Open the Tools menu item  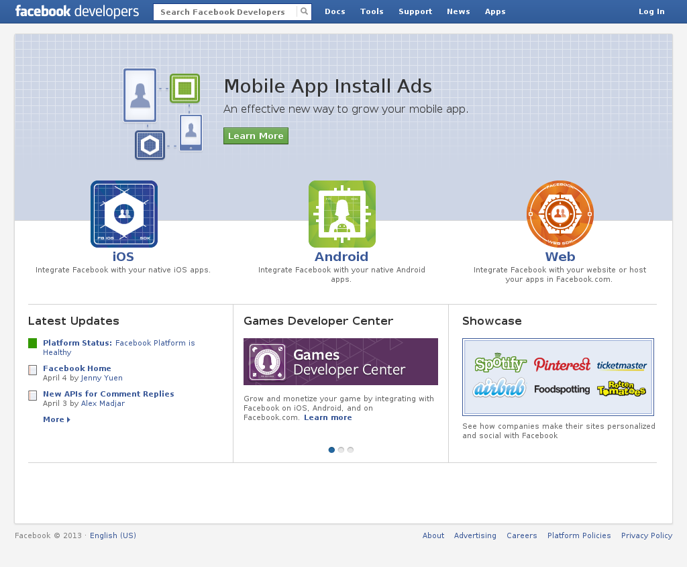coord(372,11)
